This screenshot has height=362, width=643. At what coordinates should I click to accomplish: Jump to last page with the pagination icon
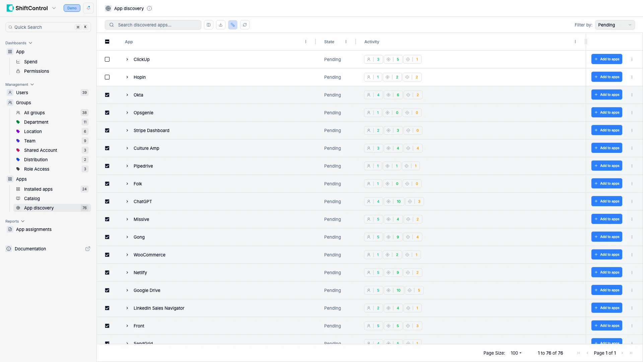[632, 353]
